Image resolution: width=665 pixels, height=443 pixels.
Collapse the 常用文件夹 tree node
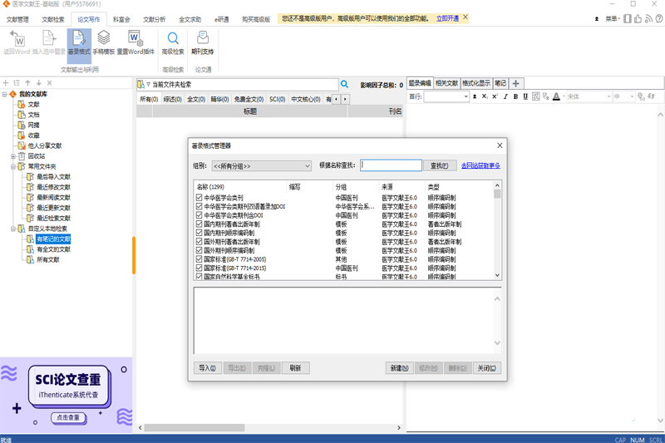point(13,166)
